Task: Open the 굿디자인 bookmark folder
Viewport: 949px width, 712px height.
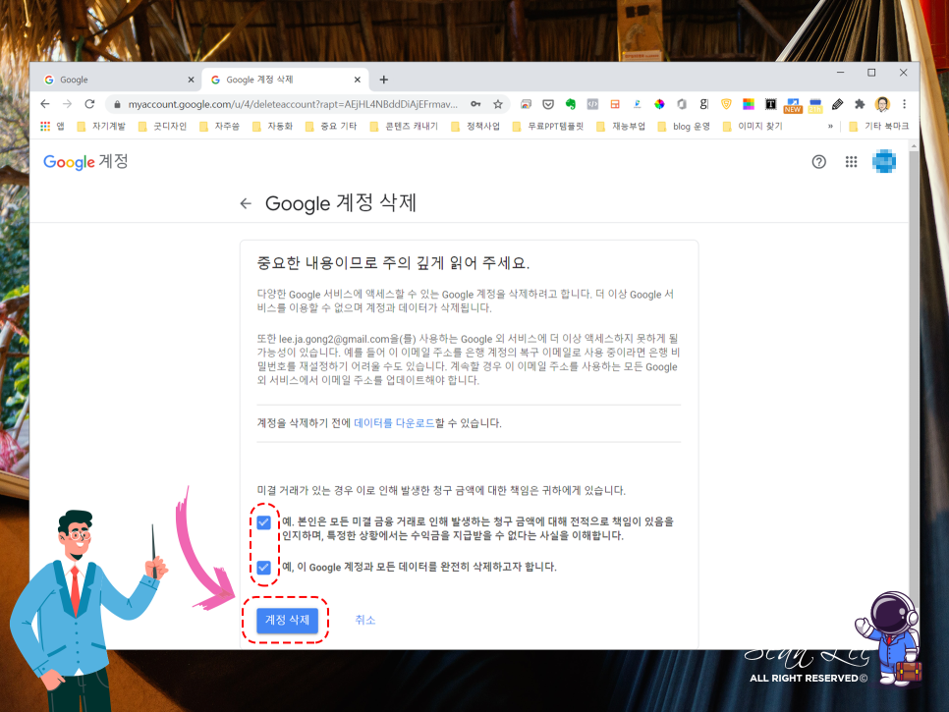Action: pyautogui.click(x=162, y=126)
